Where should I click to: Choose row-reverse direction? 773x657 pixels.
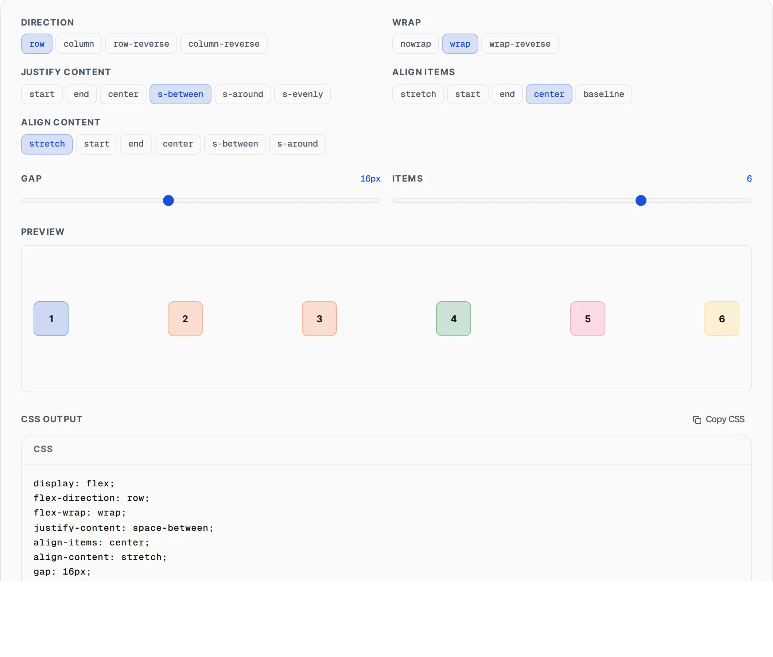(141, 44)
